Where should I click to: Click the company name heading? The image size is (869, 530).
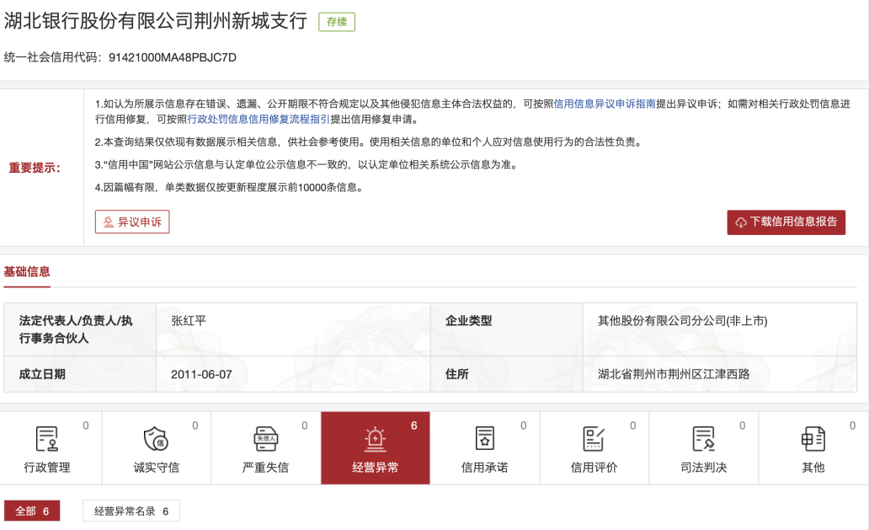point(156,22)
